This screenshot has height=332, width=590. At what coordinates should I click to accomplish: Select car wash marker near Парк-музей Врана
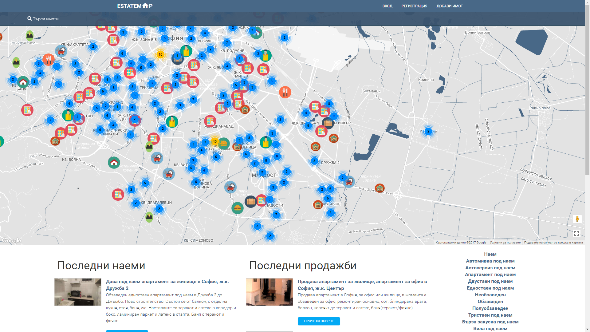coord(349,182)
